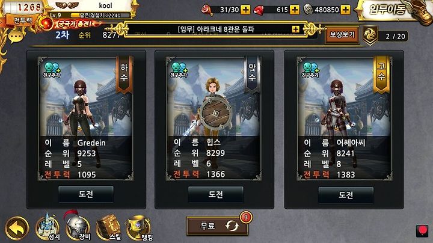The image size is (433, 243).
Task: Tap the golden back arrow icon
Action: click(x=17, y=228)
